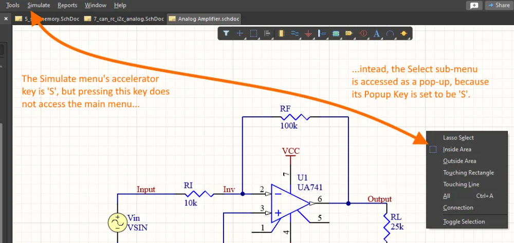Click the Share button

[499, 5]
